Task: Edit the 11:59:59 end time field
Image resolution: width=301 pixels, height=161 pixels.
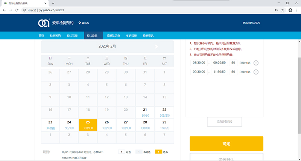Action: [x=219, y=72]
